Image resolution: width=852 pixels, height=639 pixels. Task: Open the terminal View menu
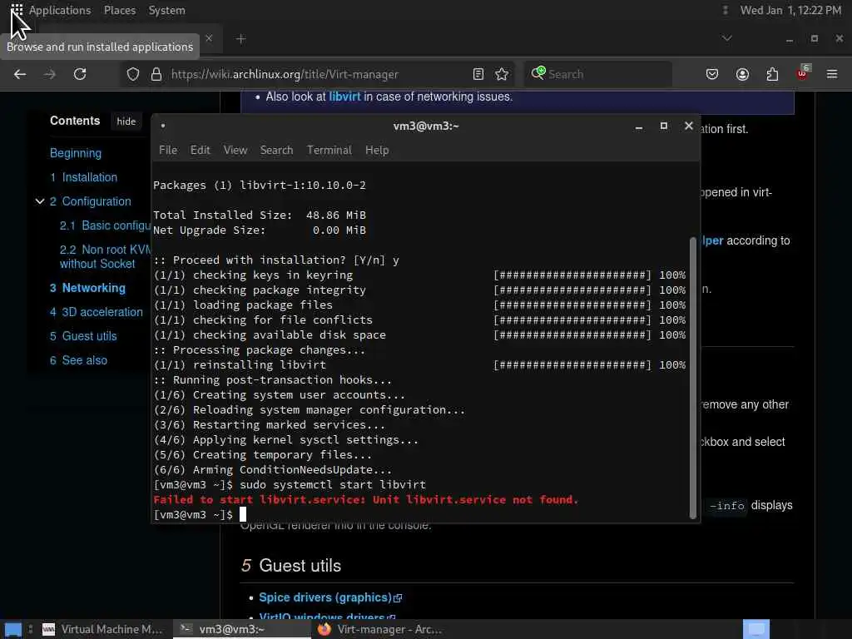235,150
